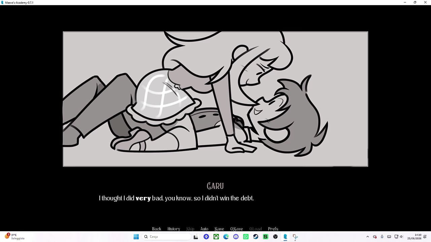Advance dialogue by clicking the text line
Viewport: 431px width, 242px height.
(x=176, y=198)
